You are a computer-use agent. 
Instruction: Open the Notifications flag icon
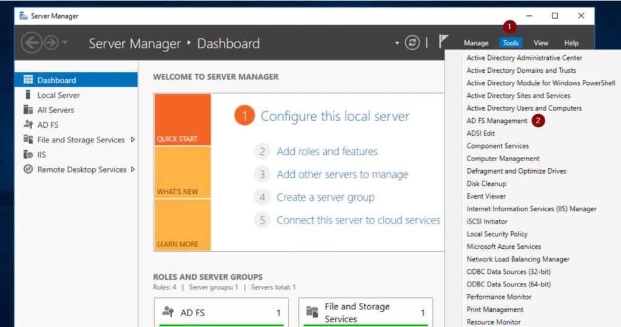[x=443, y=42]
